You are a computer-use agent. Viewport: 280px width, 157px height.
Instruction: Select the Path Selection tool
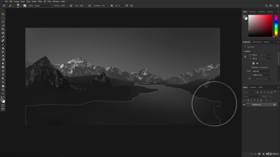point(3,78)
